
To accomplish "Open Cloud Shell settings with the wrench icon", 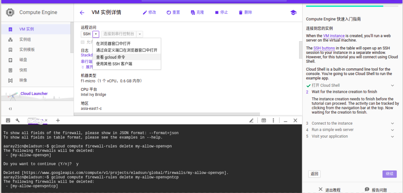I will [x=17, y=120].
